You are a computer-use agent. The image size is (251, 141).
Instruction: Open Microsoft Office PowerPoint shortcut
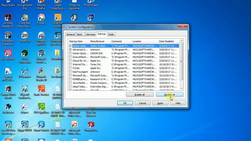click(x=75, y=128)
